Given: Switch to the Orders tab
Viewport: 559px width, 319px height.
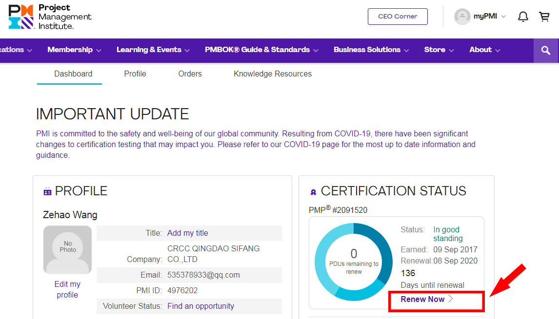Looking at the screenshot, I should pos(190,74).
